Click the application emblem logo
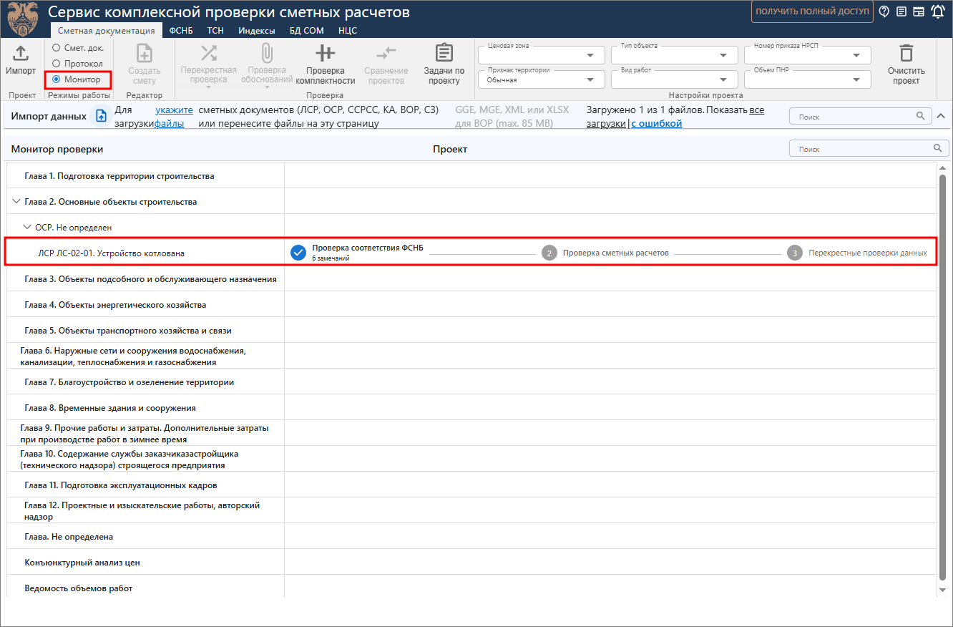The height and width of the screenshot is (627, 953). click(x=24, y=19)
